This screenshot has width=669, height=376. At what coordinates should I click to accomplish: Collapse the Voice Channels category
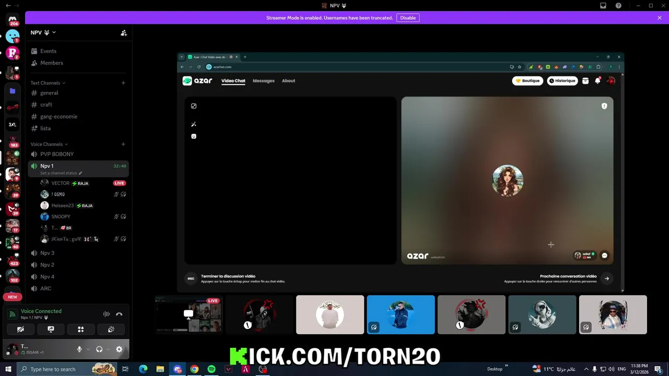tap(49, 144)
